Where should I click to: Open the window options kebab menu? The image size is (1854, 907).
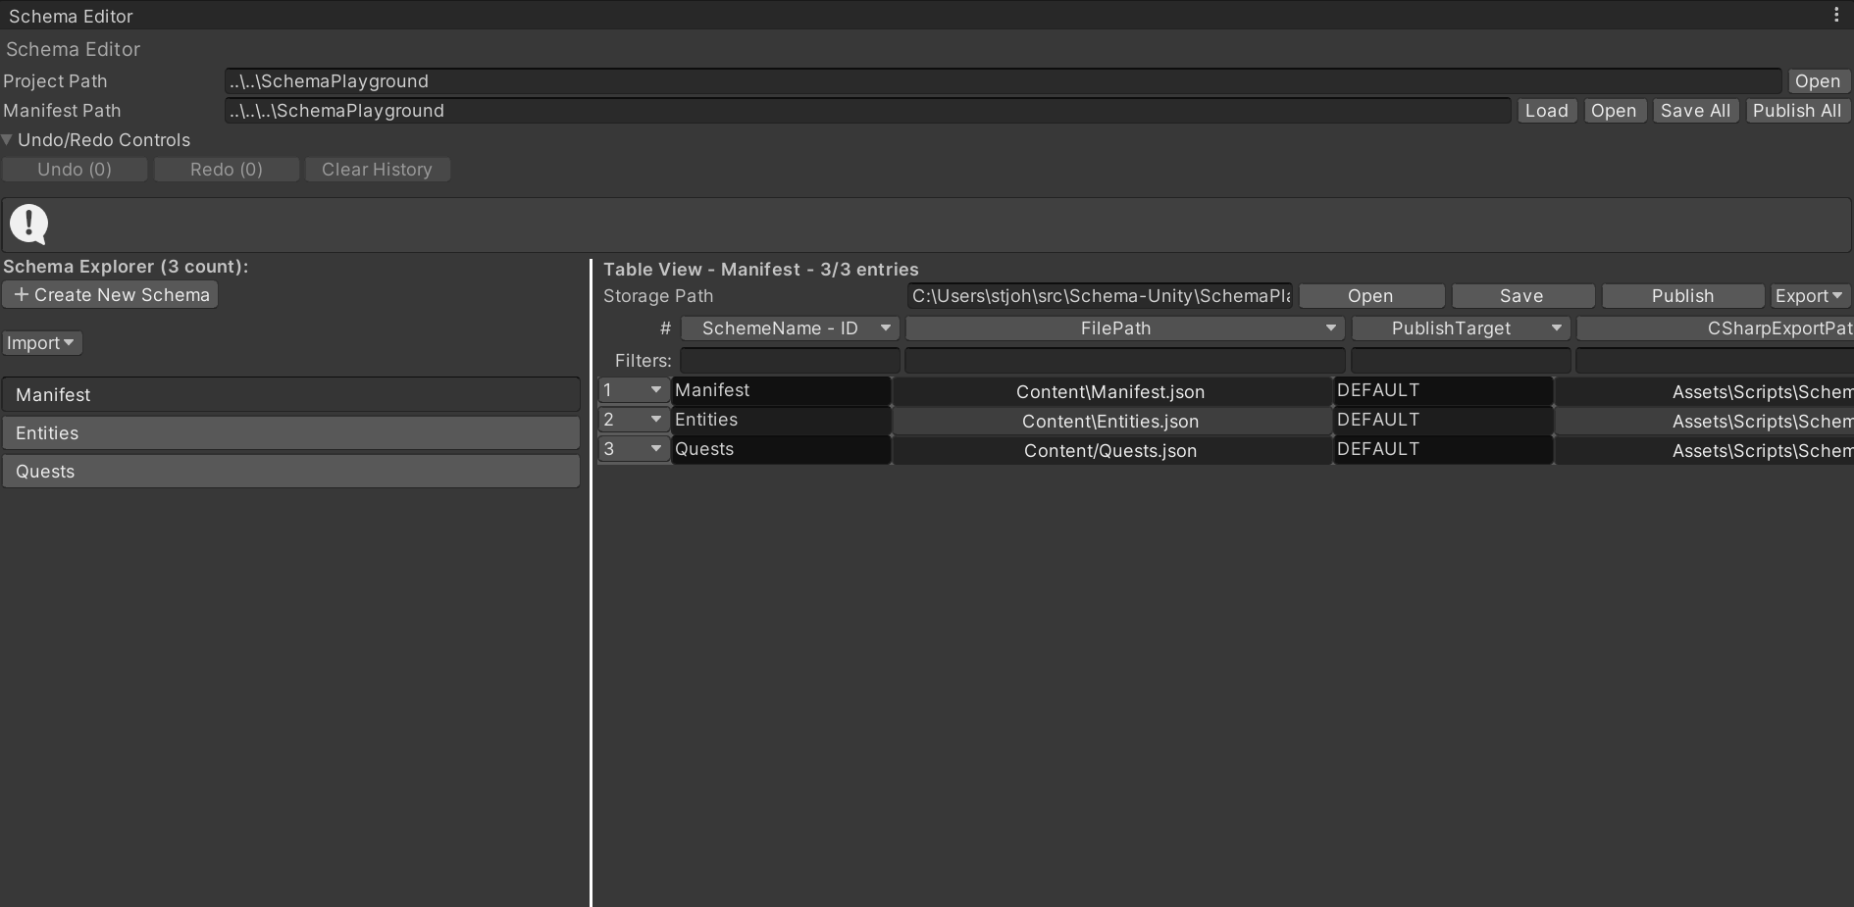point(1838,14)
